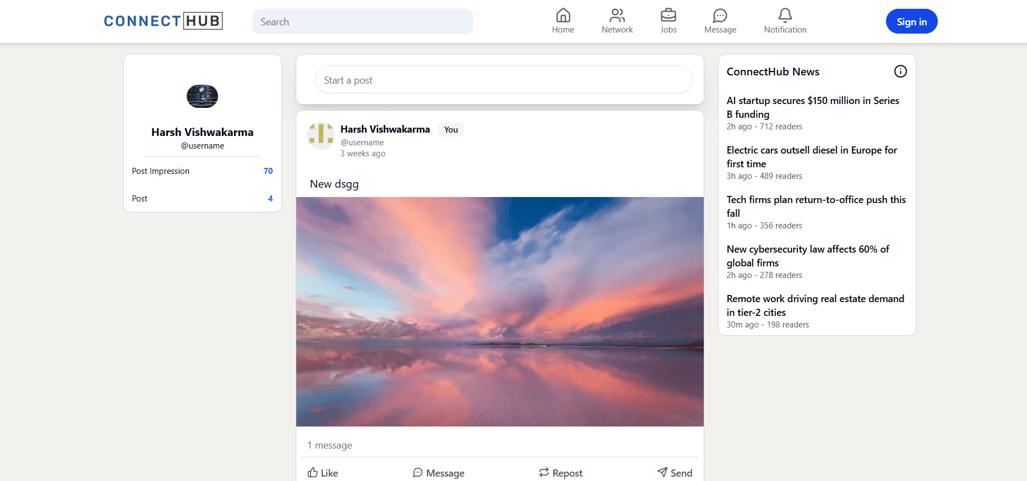This screenshot has width=1027, height=481.
Task: Click 2h ago - 278 readers text
Action: [764, 275]
